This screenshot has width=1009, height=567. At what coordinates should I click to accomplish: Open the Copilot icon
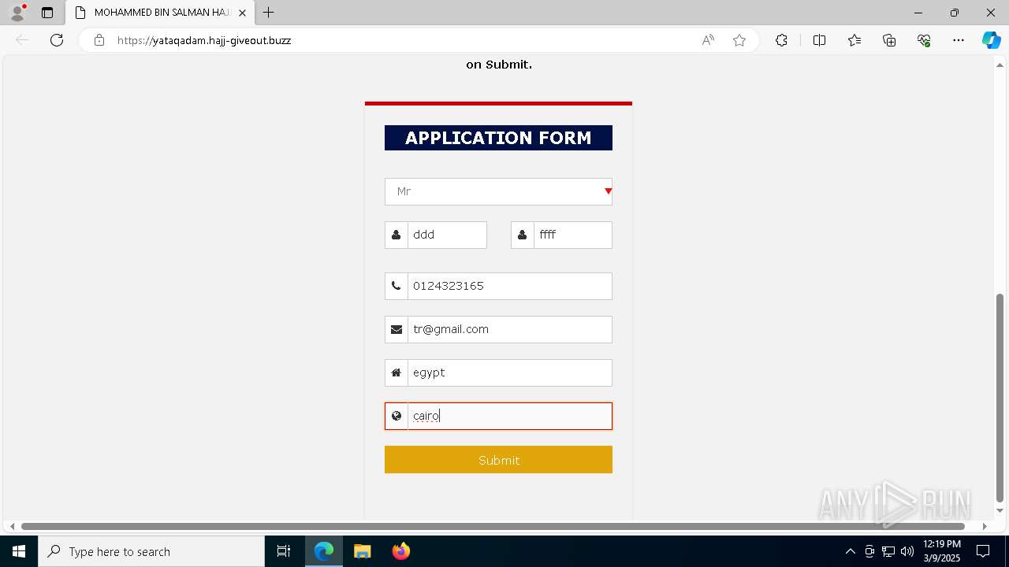[x=991, y=40]
